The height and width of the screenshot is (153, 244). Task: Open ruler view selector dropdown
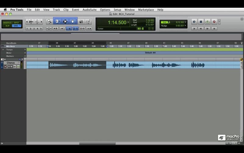pos(3,46)
